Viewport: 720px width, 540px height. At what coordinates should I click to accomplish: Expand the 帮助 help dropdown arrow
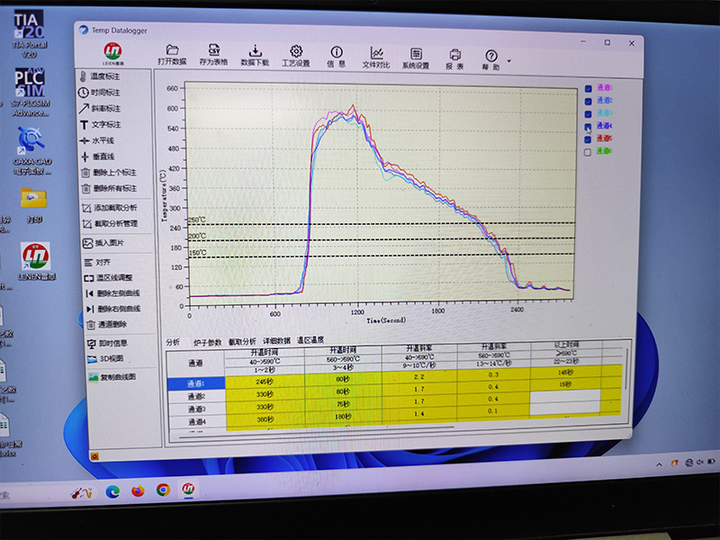[x=509, y=62]
